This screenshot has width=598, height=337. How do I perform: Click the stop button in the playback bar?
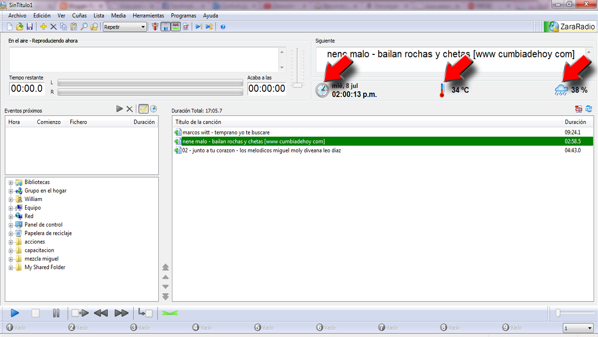click(x=36, y=313)
